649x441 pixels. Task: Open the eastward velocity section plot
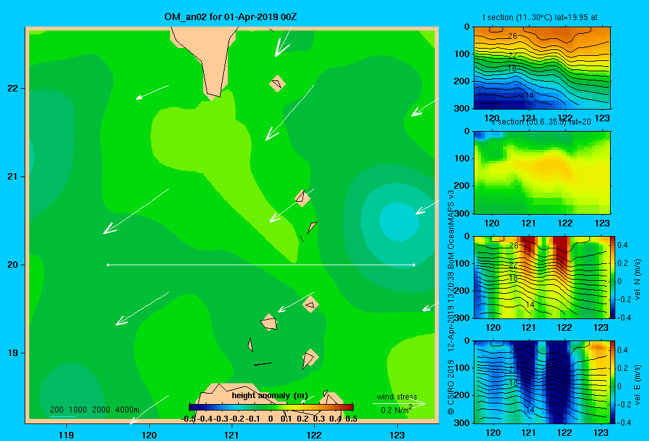(542, 382)
